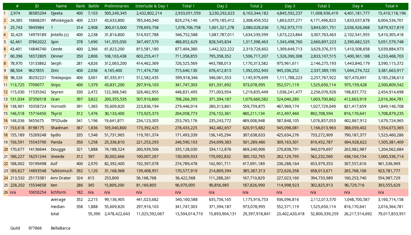The height and width of the screenshot is (235, 411).
Task: Click the name 'Snips'
Action: [56, 85]
